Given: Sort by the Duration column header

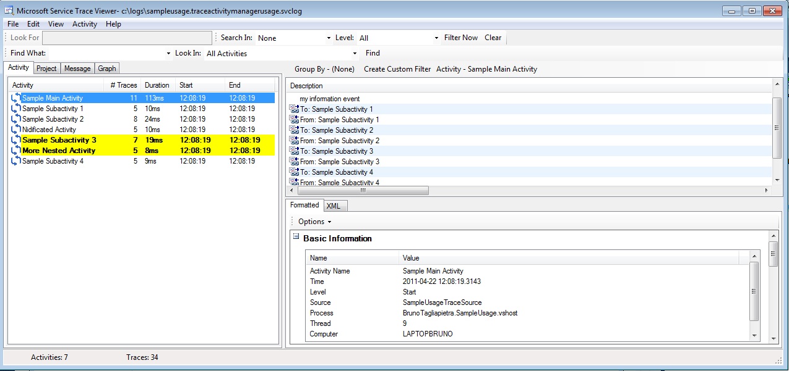Looking at the screenshot, I should point(158,85).
